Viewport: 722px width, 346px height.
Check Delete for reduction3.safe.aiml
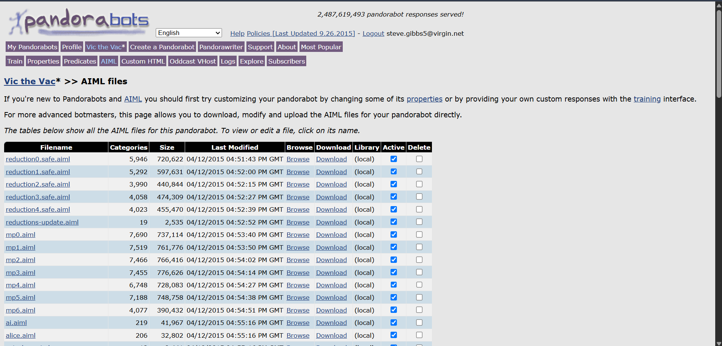tap(419, 197)
